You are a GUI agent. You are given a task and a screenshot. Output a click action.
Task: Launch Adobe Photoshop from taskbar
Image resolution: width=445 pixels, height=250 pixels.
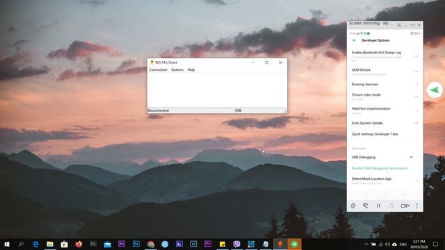point(136,244)
